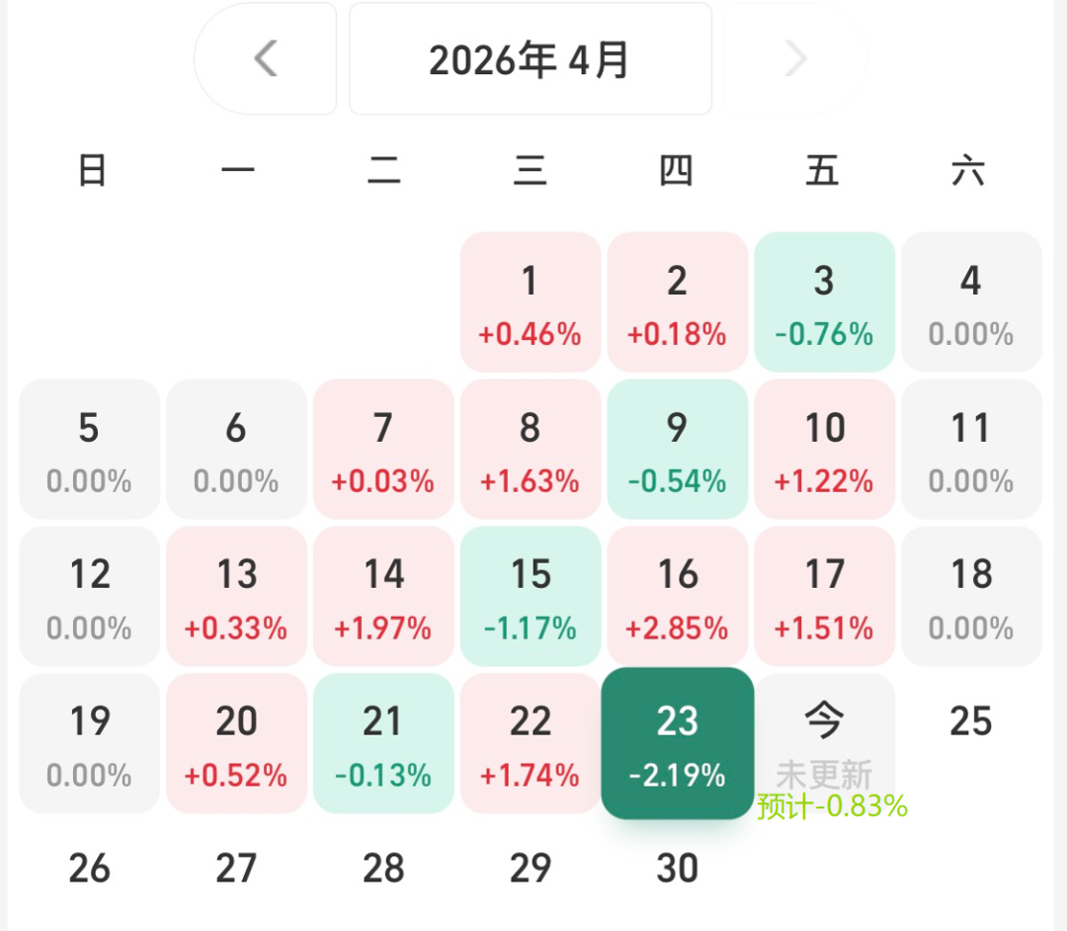The image size is (1067, 931).
Task: Click the 日 weekday header
Action: tap(92, 170)
